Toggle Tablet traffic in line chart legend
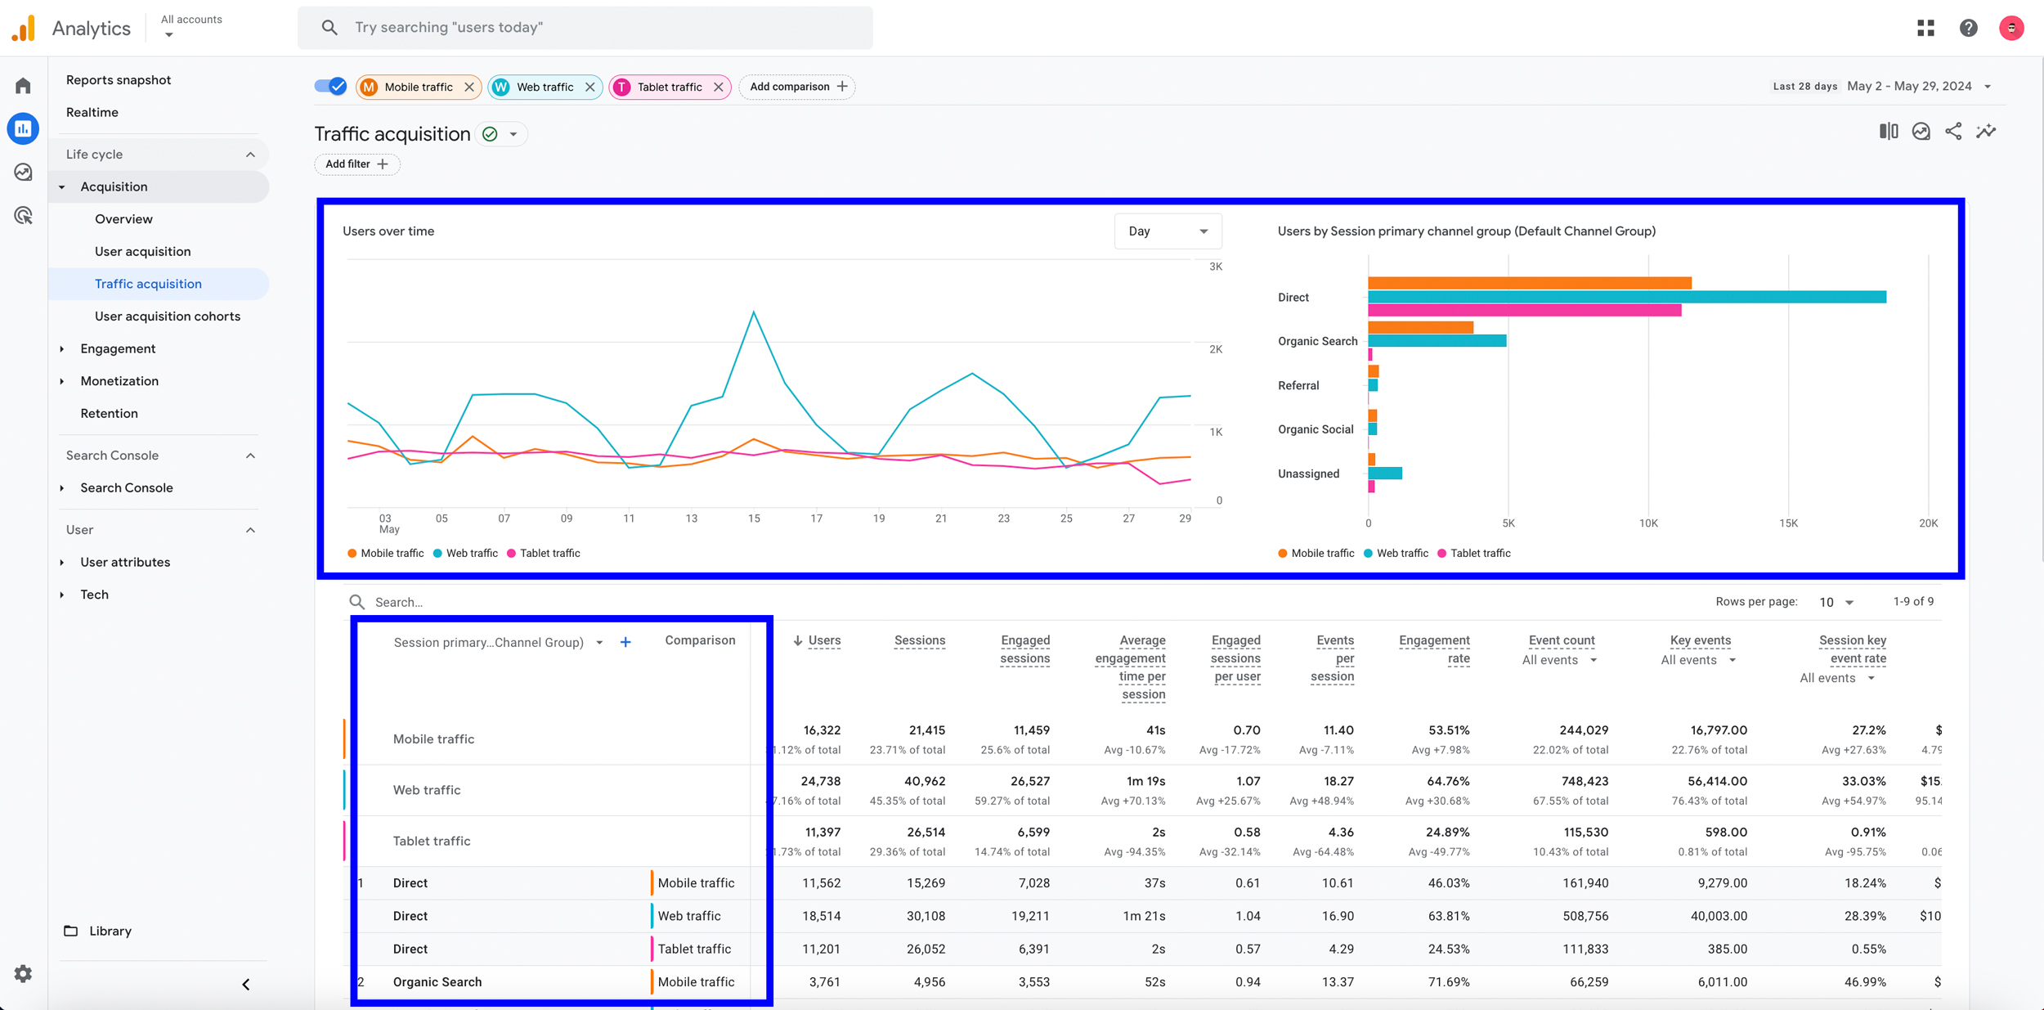This screenshot has height=1010, width=2044. click(x=544, y=554)
